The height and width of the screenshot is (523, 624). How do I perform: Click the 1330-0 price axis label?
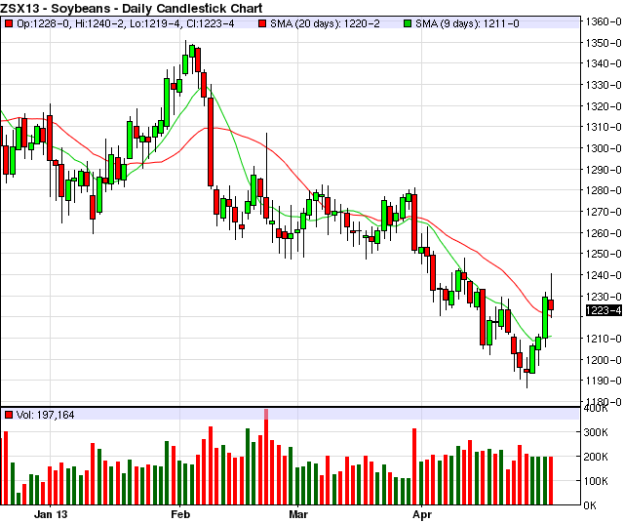(604, 85)
